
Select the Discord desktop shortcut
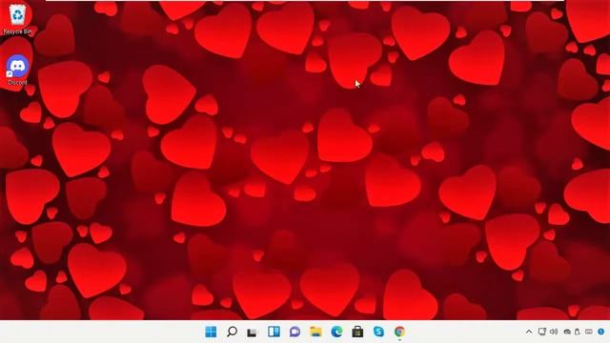(17, 70)
